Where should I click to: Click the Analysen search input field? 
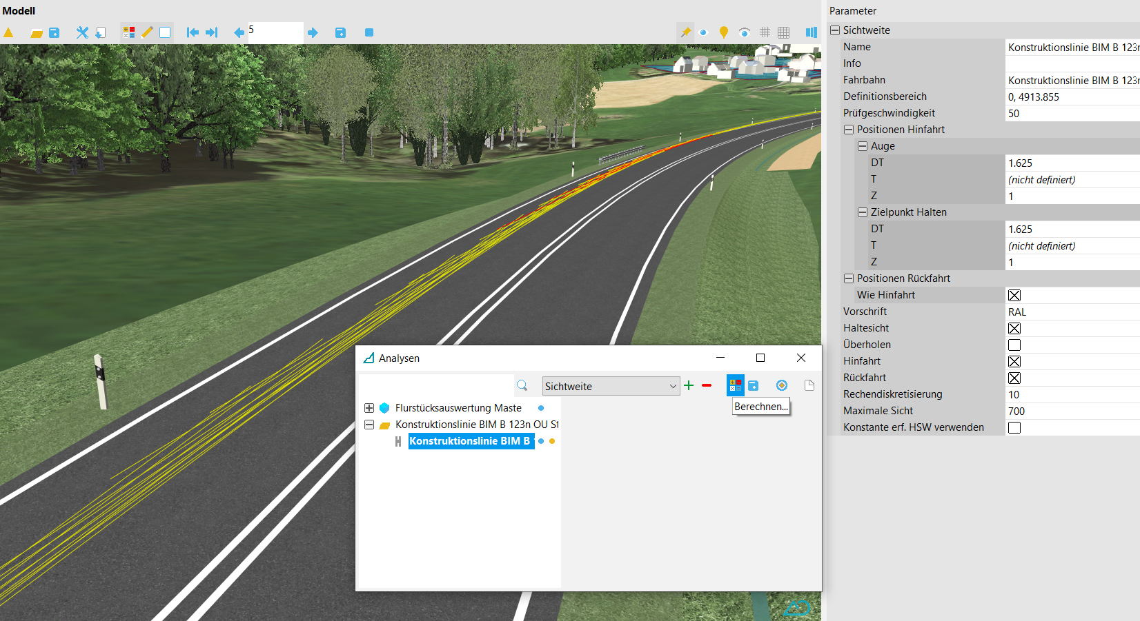[436, 385]
